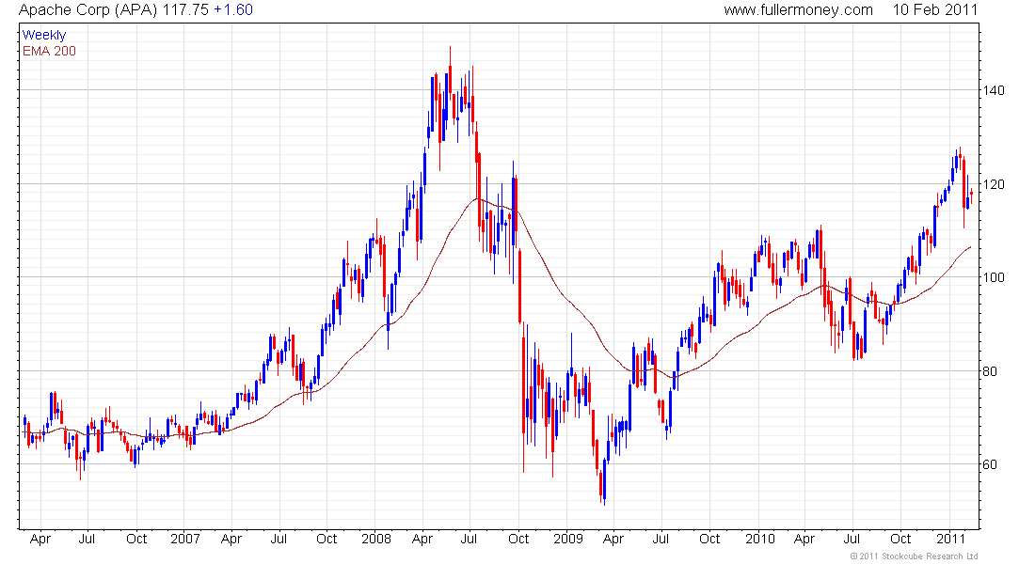Click the 2007 year label on time axis
Viewport: 1035px width, 564px height.
click(x=184, y=539)
